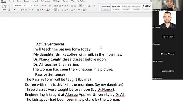Set left-to-right text direction
This screenshot has height=103, width=183.
80,6
